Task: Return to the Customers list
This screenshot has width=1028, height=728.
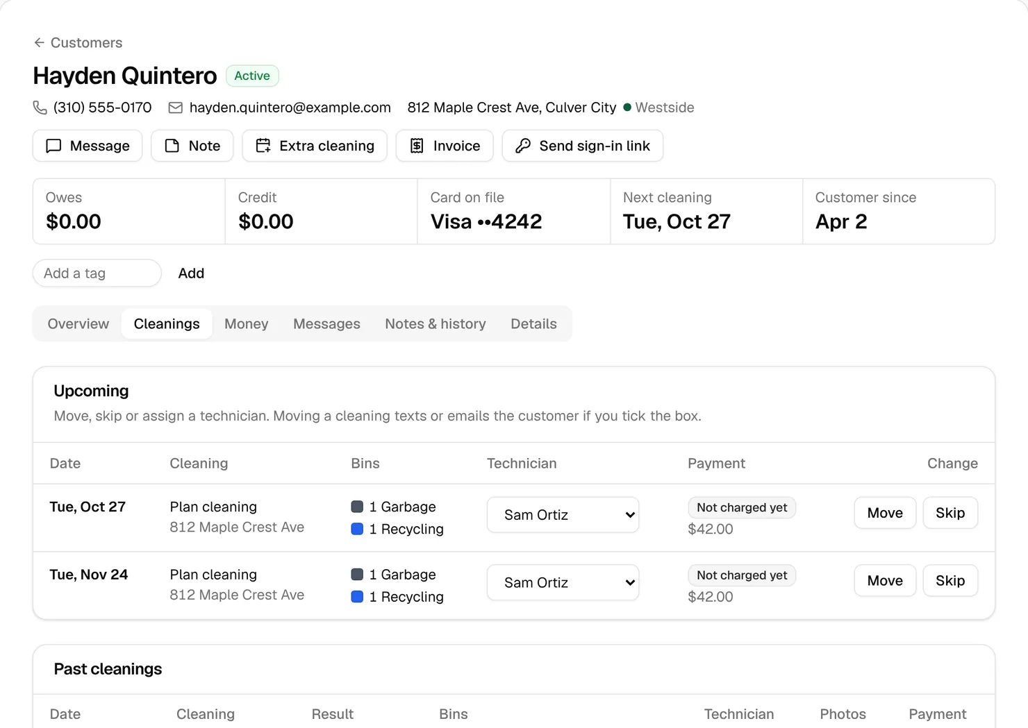Action: [x=78, y=43]
